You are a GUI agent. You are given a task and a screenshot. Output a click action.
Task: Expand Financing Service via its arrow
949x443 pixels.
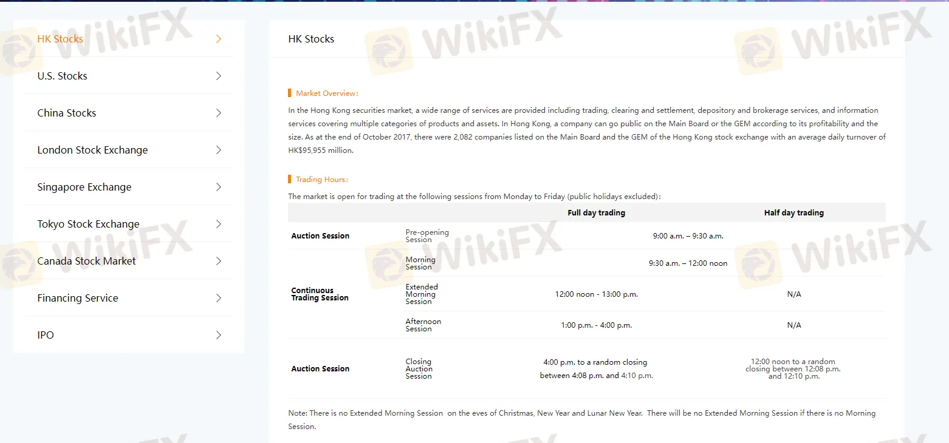pyautogui.click(x=219, y=298)
